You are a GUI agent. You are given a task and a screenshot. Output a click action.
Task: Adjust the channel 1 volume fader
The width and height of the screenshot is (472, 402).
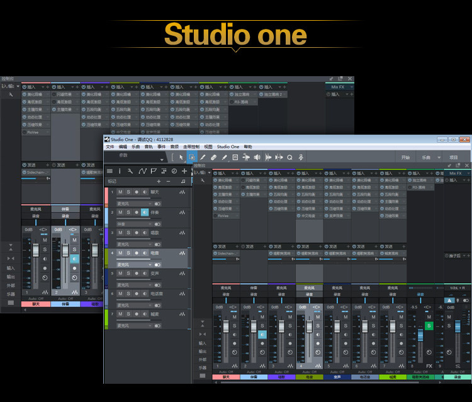point(226,327)
